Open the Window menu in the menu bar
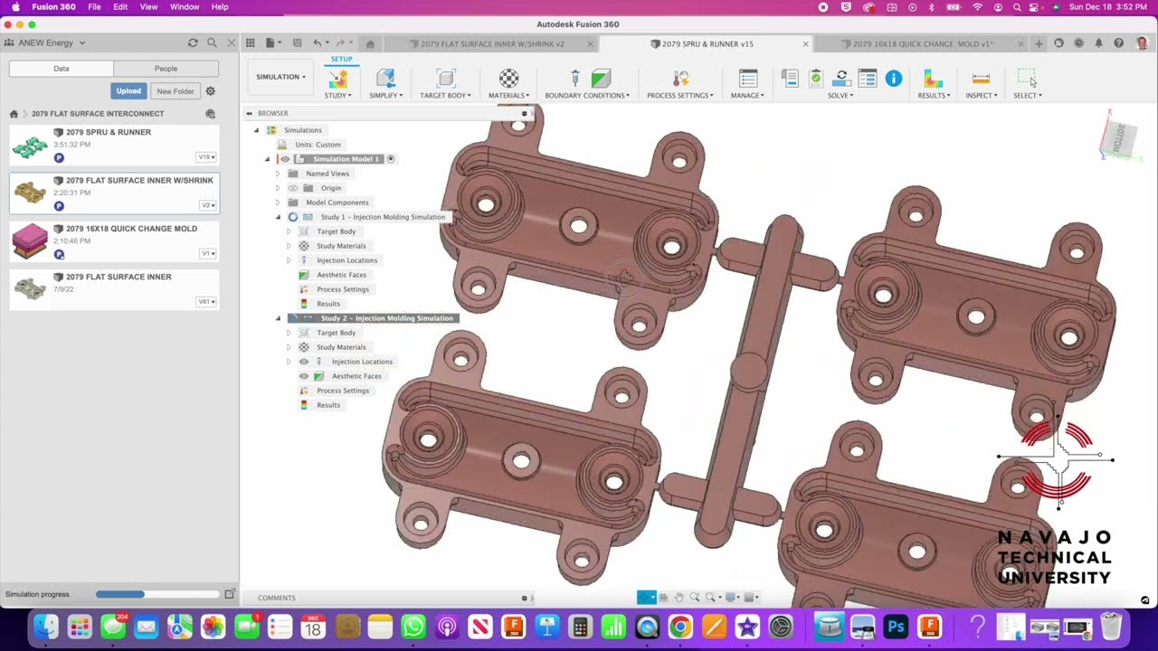The width and height of the screenshot is (1158, 651). click(x=185, y=6)
